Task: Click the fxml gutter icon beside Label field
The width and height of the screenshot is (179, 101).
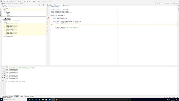Action: point(49,17)
